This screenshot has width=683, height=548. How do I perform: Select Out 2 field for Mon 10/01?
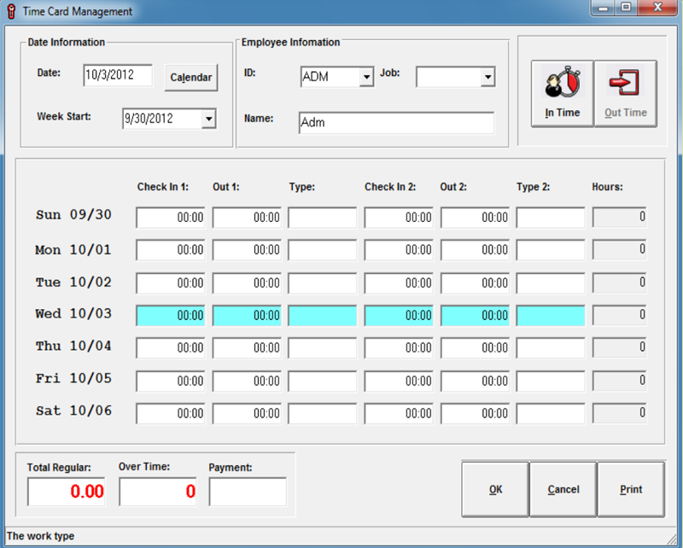pos(475,250)
